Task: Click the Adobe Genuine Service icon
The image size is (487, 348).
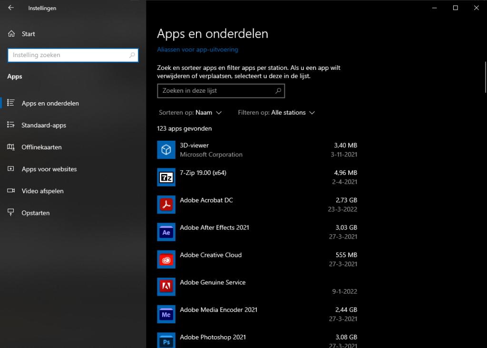Action: click(166, 287)
